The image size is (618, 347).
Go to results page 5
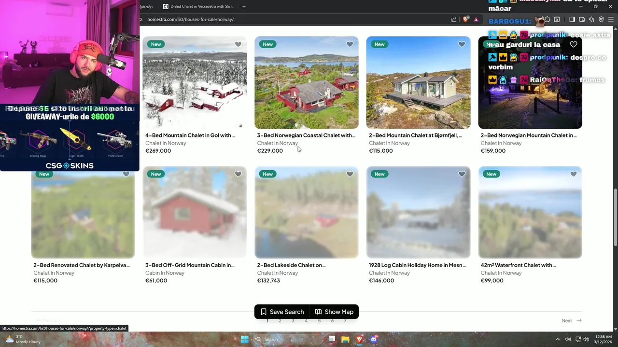point(319,320)
